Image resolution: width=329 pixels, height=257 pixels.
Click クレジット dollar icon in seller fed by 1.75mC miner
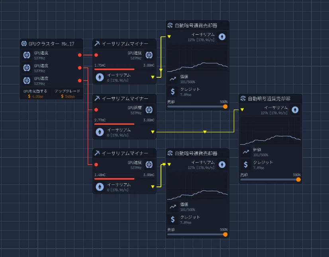pyautogui.click(x=173, y=92)
